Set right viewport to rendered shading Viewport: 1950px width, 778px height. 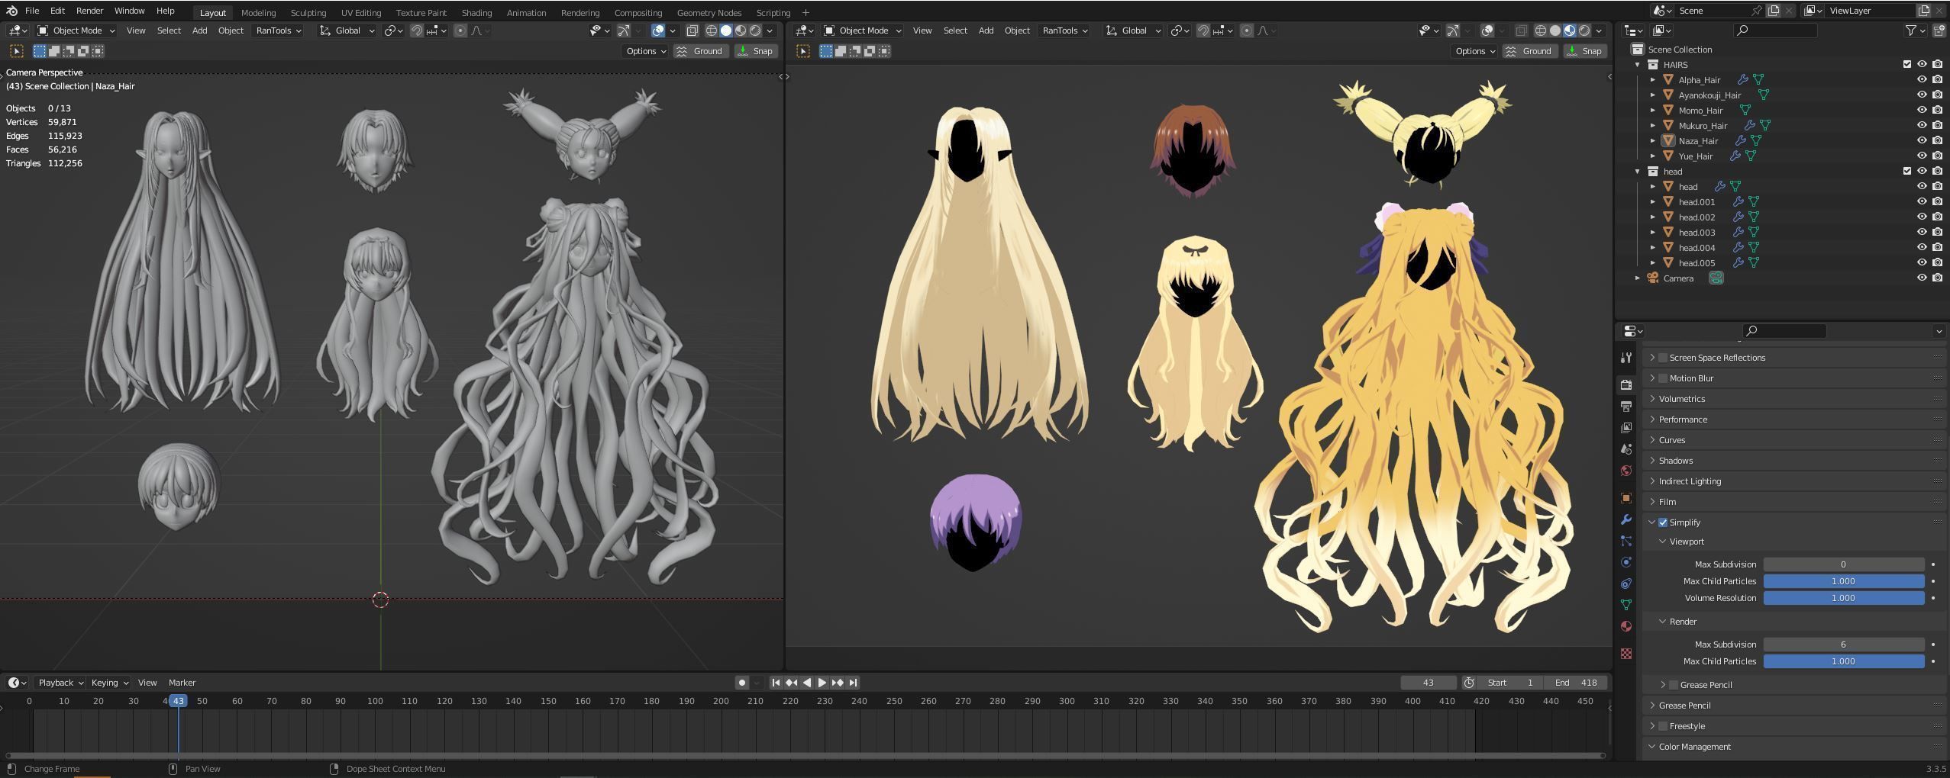[1584, 31]
